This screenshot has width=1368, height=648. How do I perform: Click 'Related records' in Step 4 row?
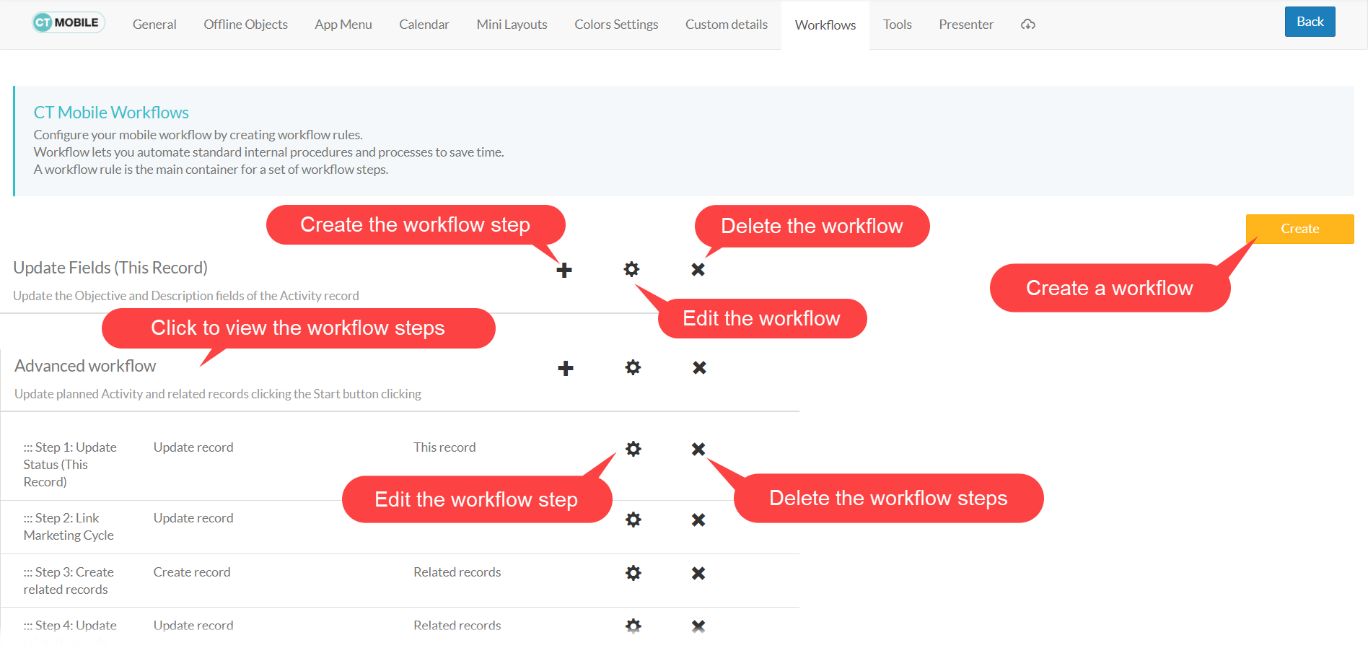click(457, 626)
